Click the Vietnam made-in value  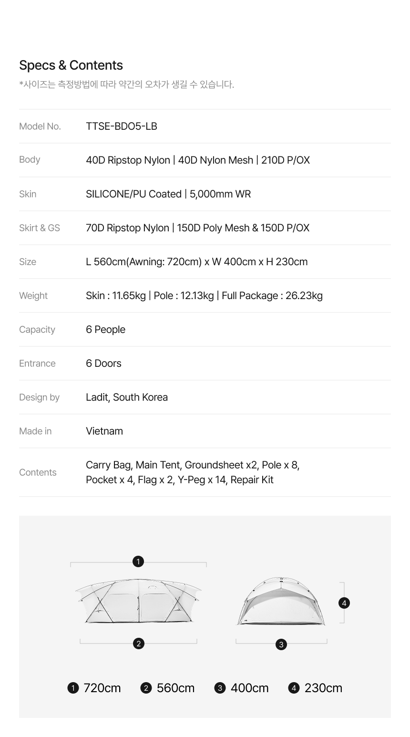tap(104, 431)
